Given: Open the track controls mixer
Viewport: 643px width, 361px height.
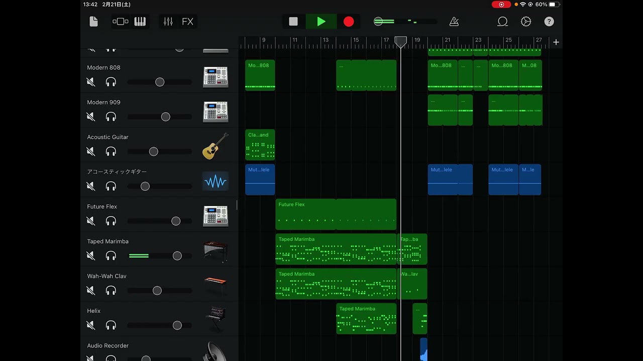Looking at the screenshot, I should pos(168,22).
